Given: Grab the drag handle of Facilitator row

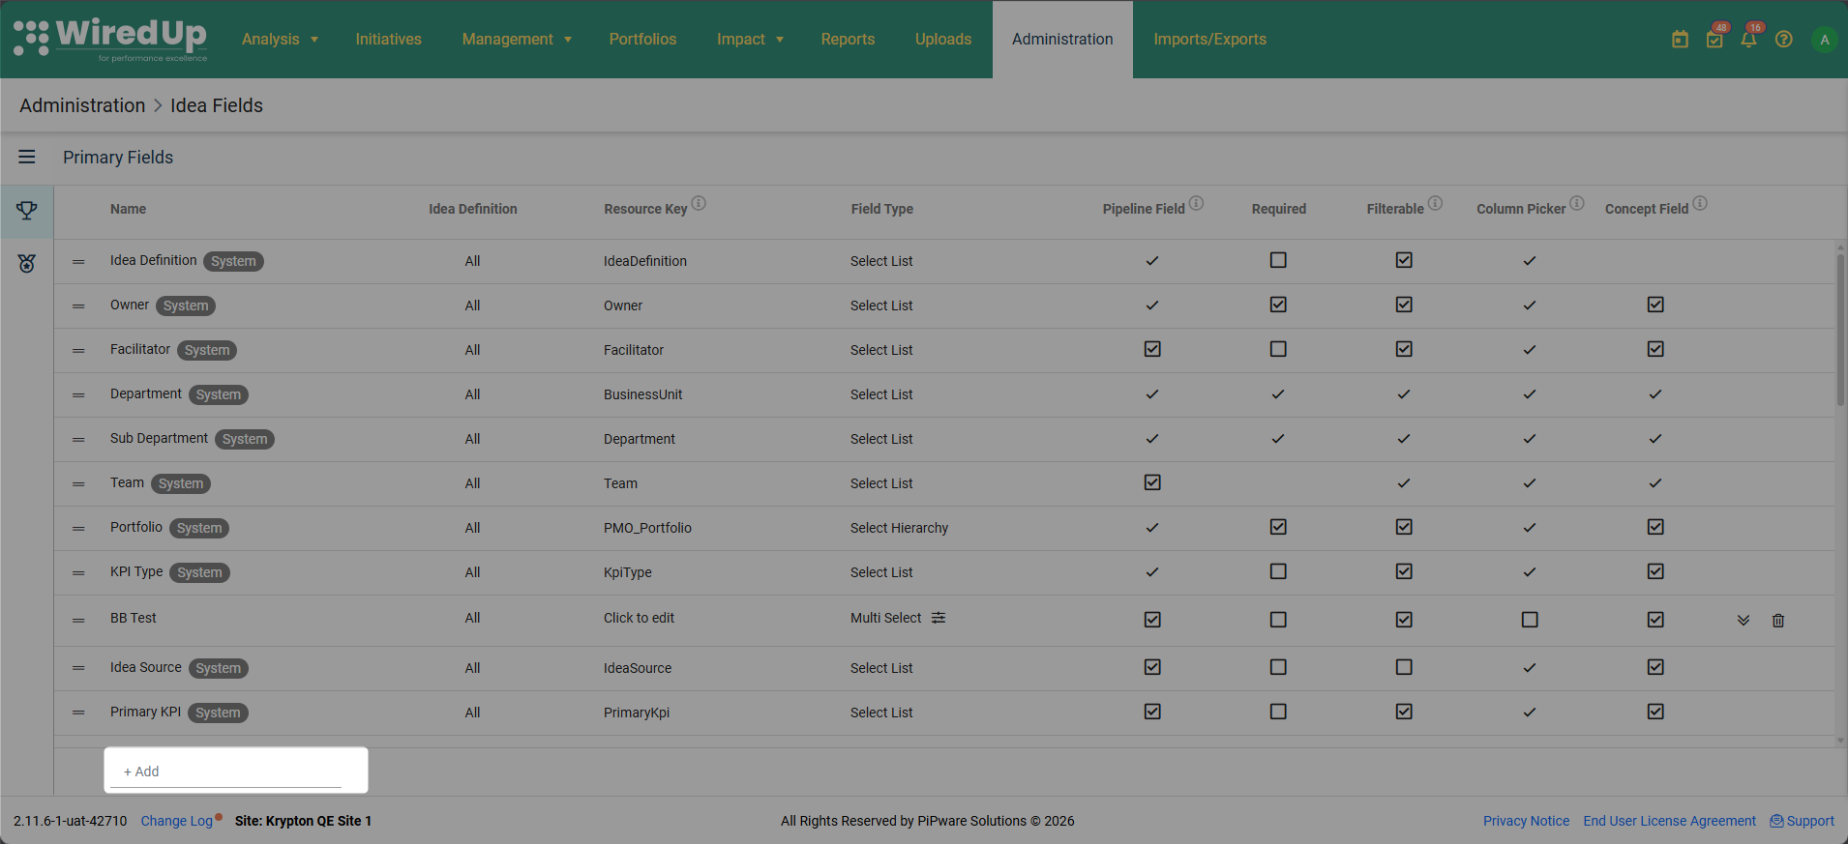Looking at the screenshot, I should (78, 351).
